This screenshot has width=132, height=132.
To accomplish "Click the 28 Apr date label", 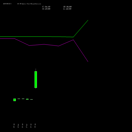I will tap(31, 126).
